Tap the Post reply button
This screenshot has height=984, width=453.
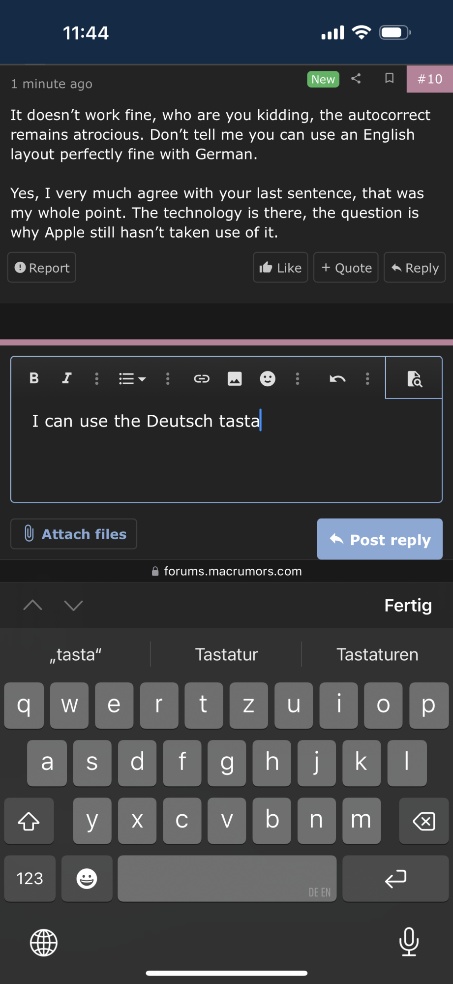(380, 539)
